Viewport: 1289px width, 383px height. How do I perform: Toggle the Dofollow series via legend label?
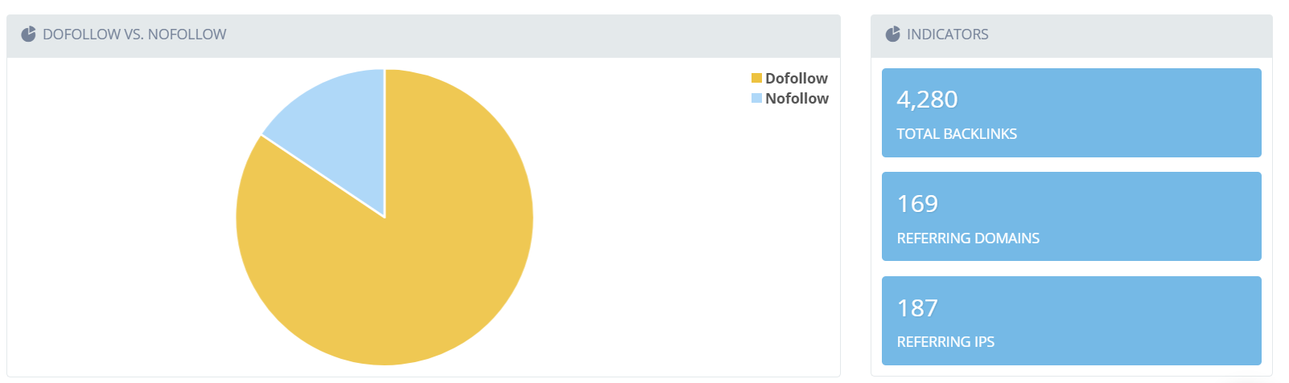click(x=796, y=78)
